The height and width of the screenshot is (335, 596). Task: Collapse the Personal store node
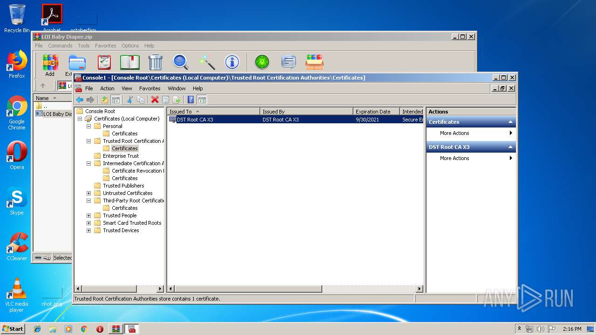click(x=88, y=126)
